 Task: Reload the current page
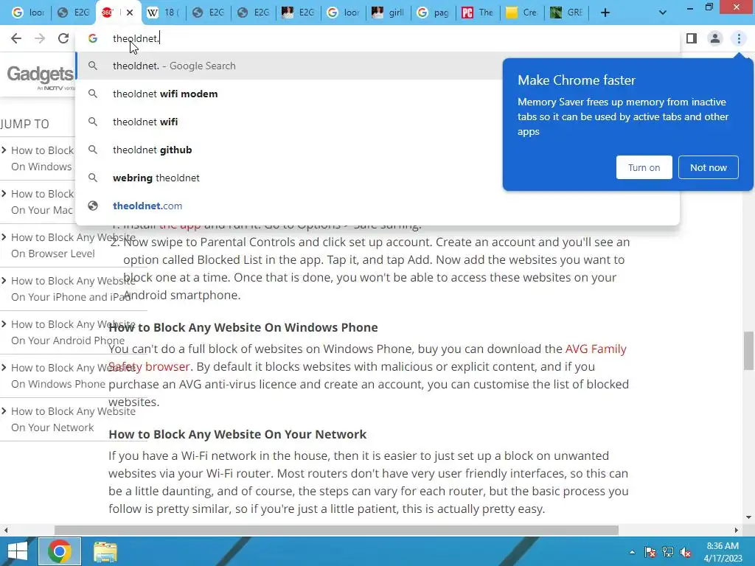[63, 38]
